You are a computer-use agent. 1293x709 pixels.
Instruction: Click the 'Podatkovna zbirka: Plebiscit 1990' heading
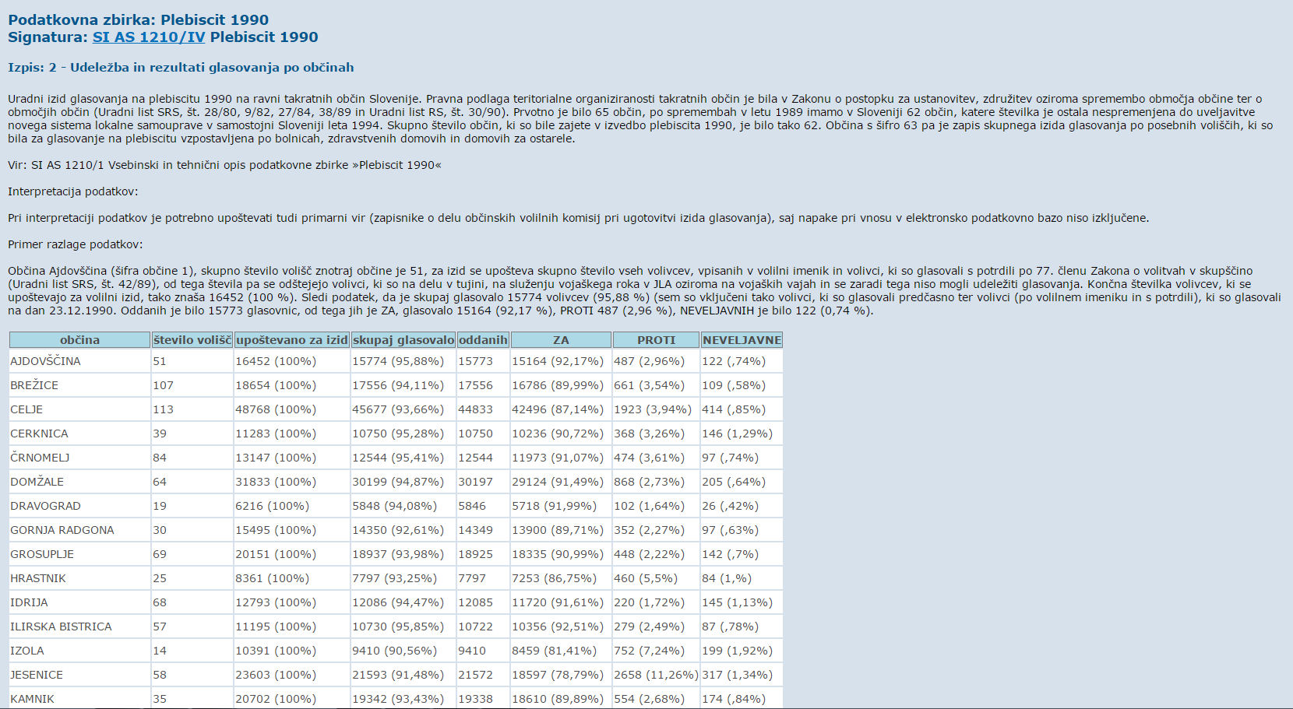[138, 20]
